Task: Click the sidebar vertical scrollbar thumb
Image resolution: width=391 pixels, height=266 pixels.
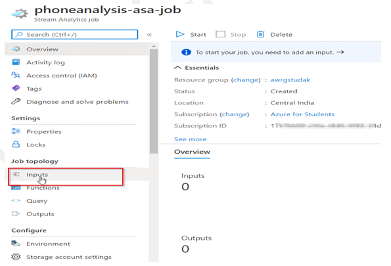Action: pyautogui.click(x=154, y=101)
